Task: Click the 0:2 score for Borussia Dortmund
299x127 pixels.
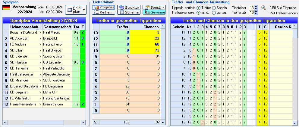Action: pos(76,32)
